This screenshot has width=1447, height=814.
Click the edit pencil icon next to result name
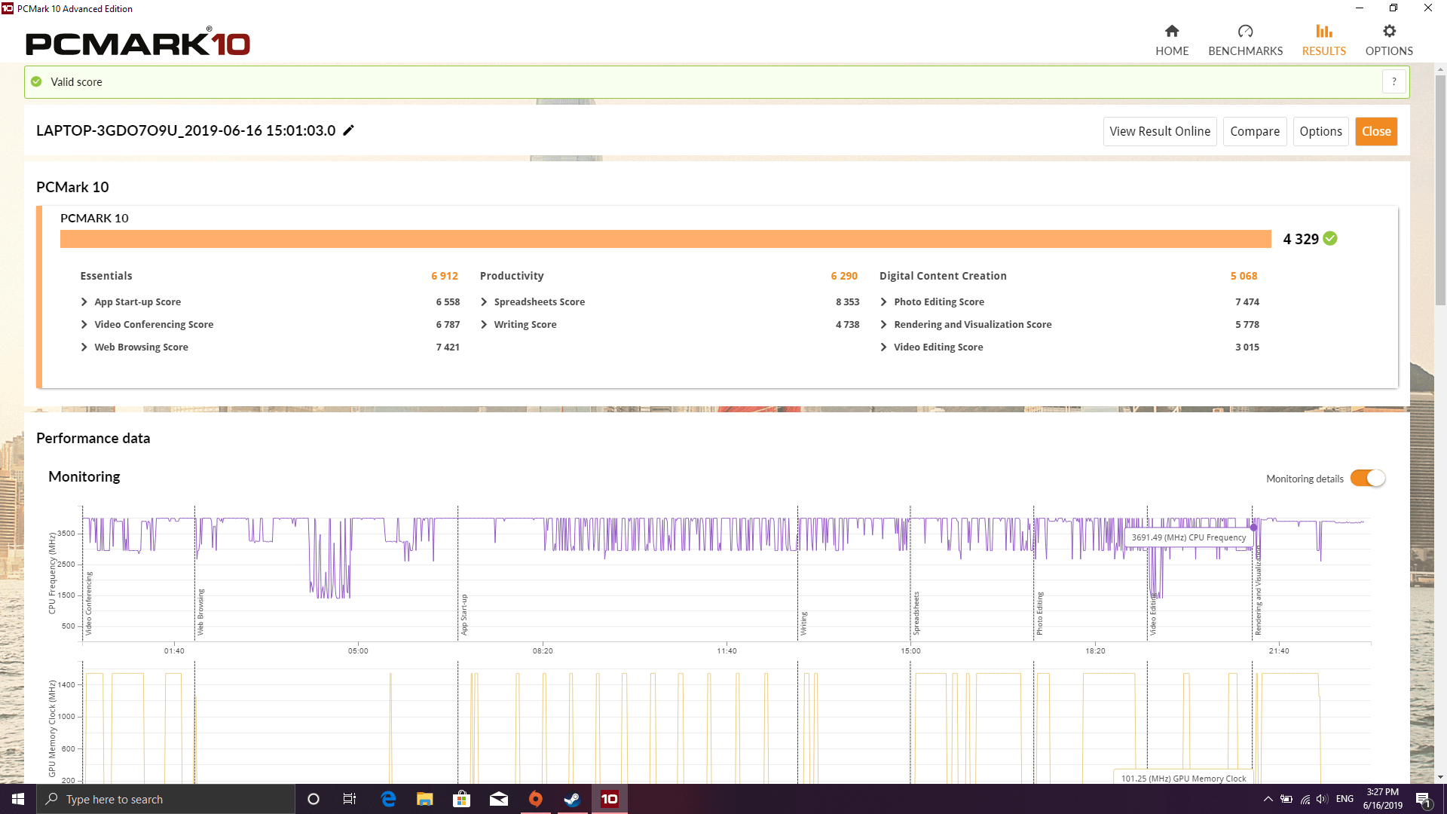click(x=348, y=130)
